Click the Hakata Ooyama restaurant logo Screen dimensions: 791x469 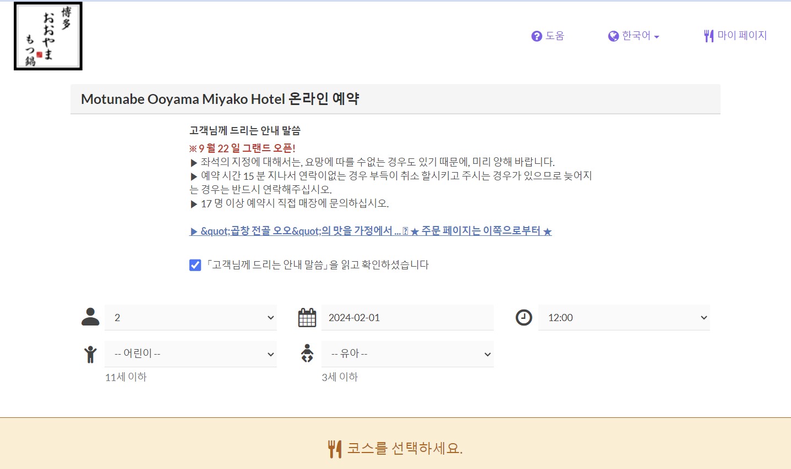tap(48, 36)
